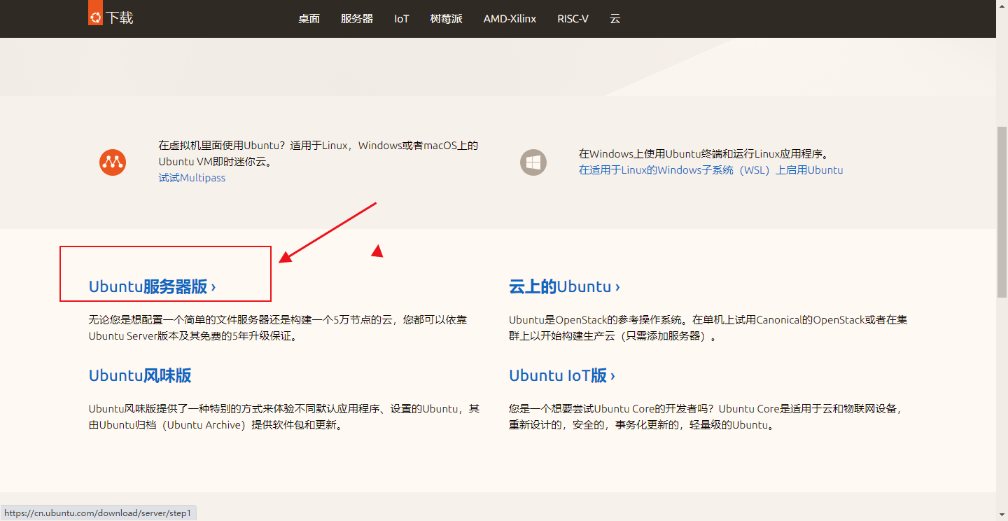This screenshot has height=521, width=1008.
Task: Open the 云 navigation item
Action: [615, 19]
